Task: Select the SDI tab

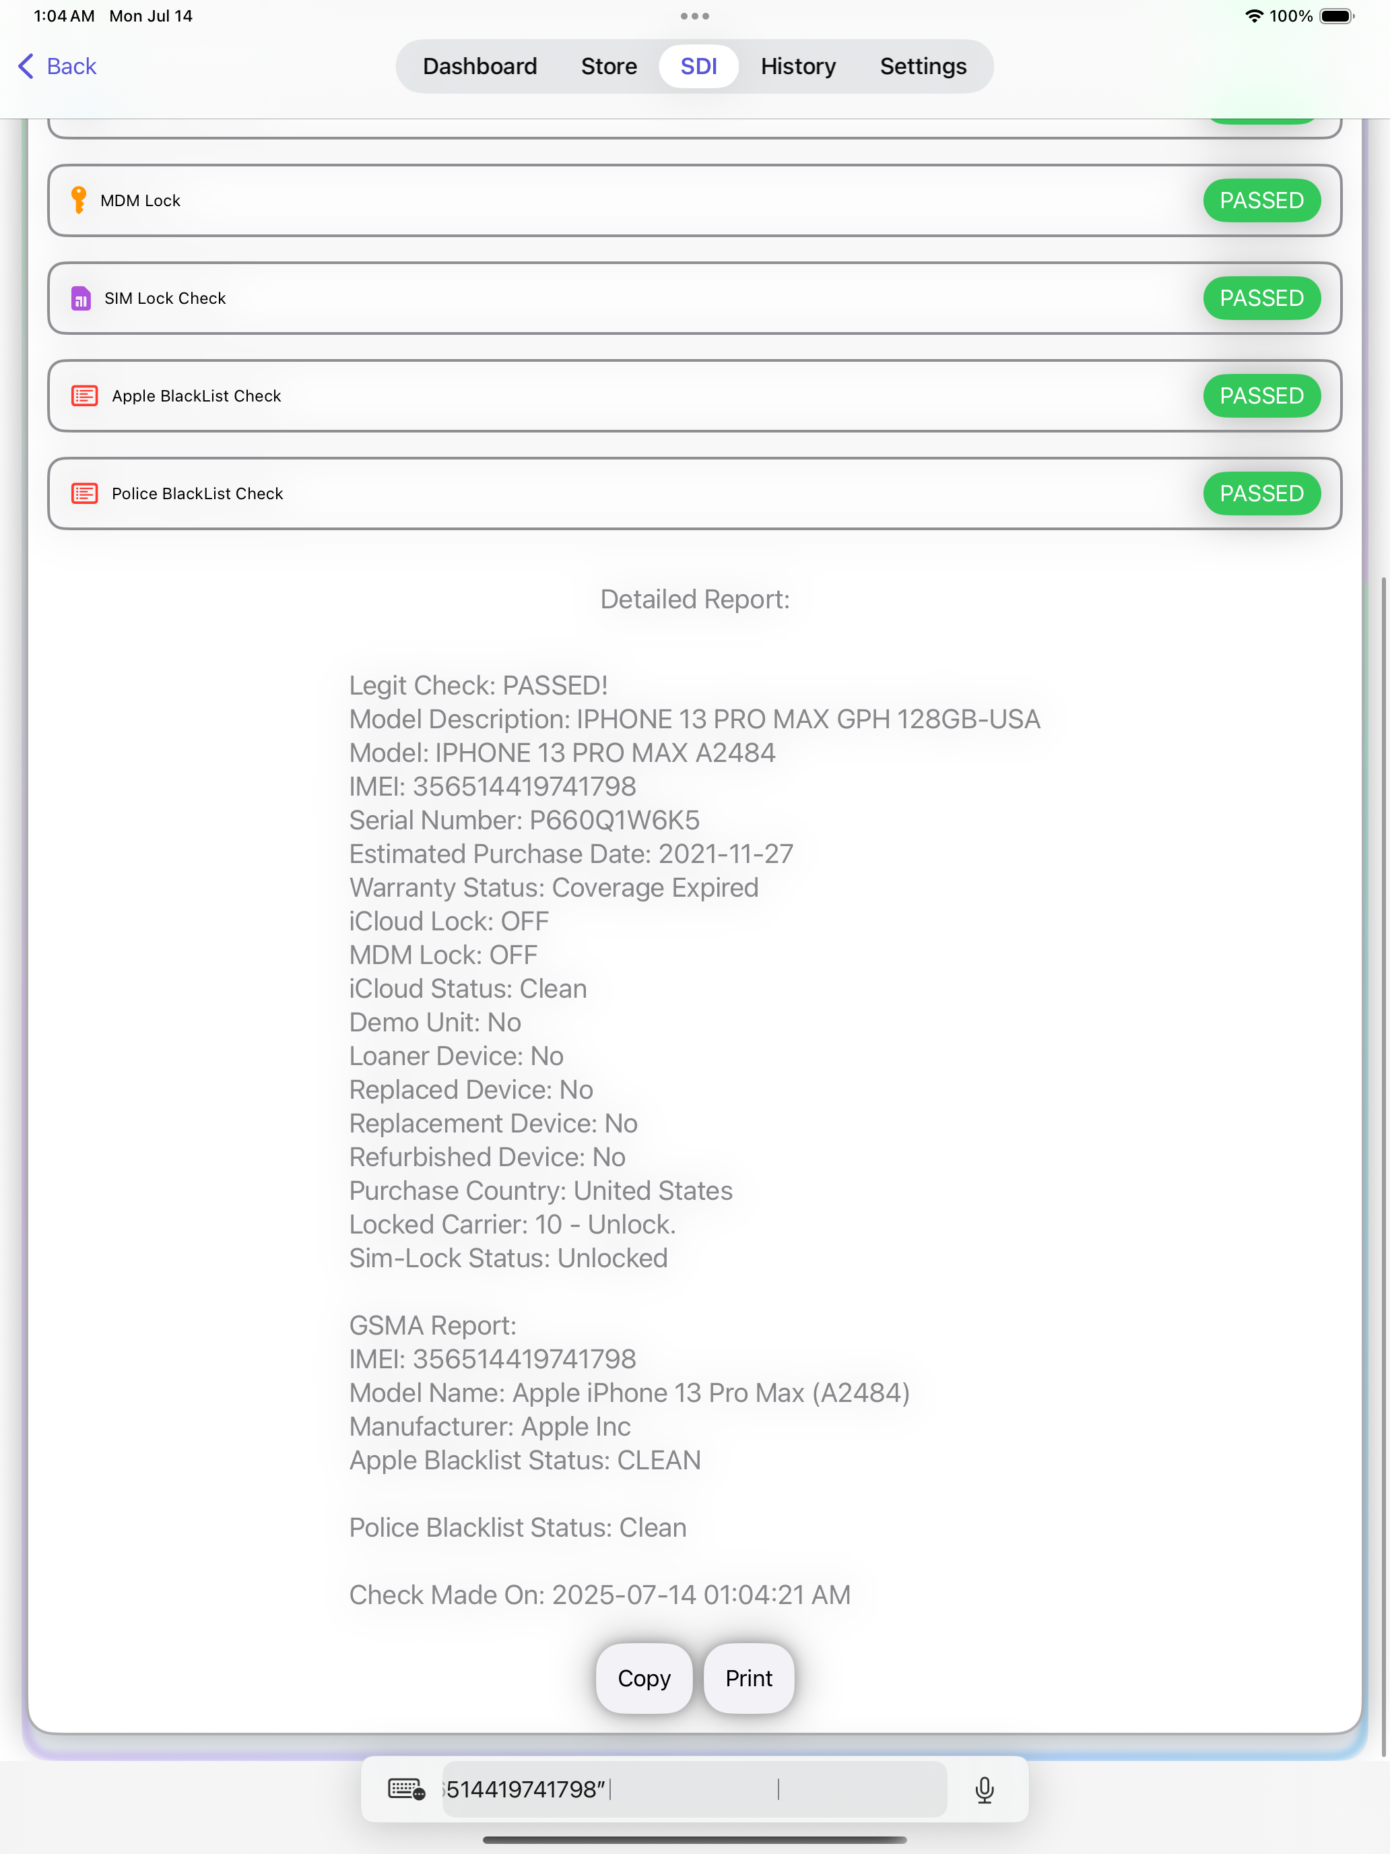Action: point(698,66)
